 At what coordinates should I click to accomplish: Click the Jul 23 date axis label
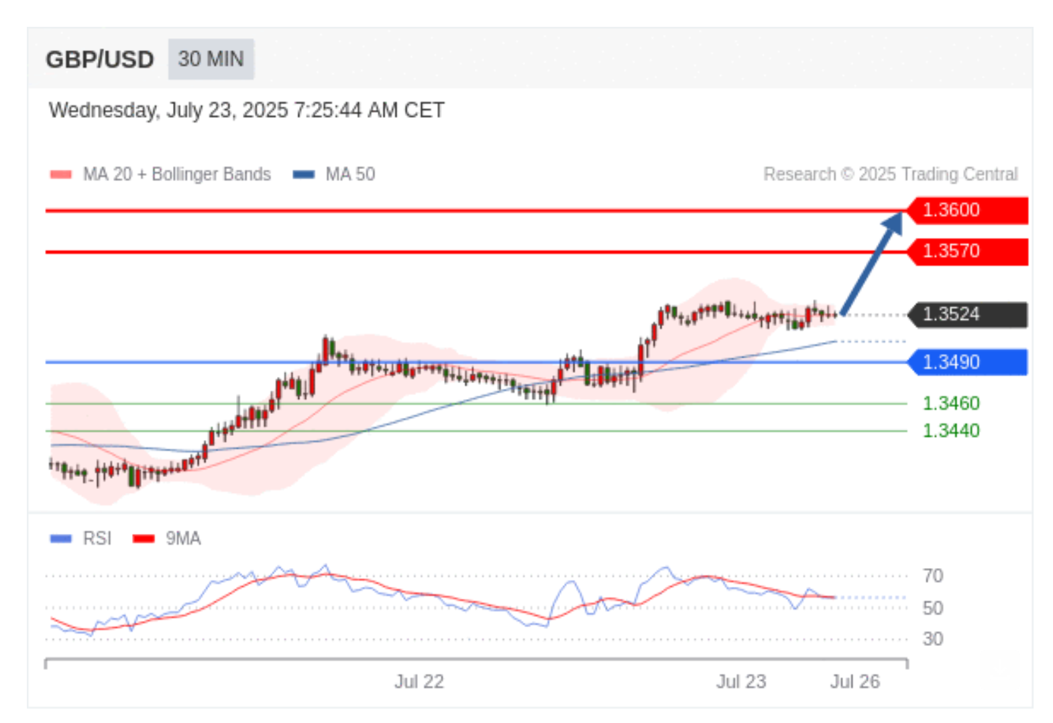coord(741,681)
